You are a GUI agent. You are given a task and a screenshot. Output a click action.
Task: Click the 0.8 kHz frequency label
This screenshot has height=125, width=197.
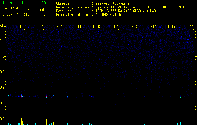[3, 87]
